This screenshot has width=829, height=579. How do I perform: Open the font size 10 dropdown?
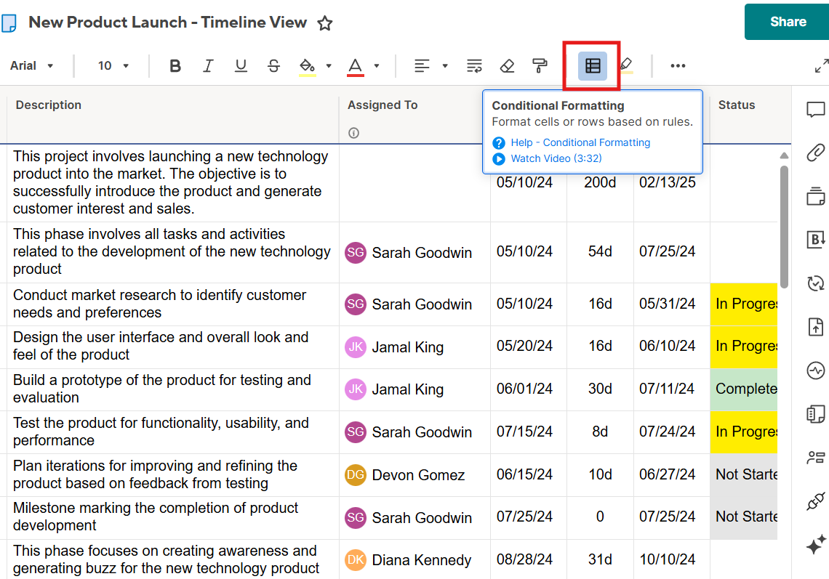pyautogui.click(x=113, y=66)
